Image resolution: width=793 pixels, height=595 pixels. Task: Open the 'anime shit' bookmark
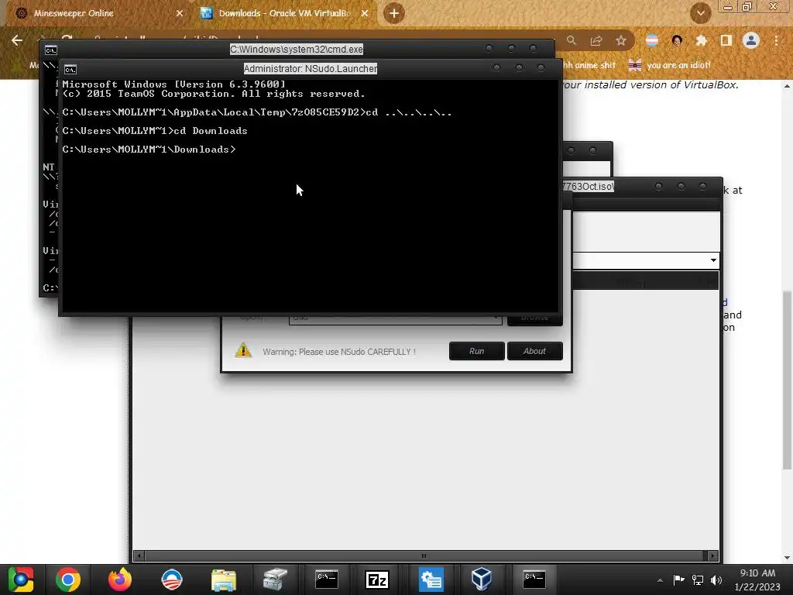(x=591, y=65)
